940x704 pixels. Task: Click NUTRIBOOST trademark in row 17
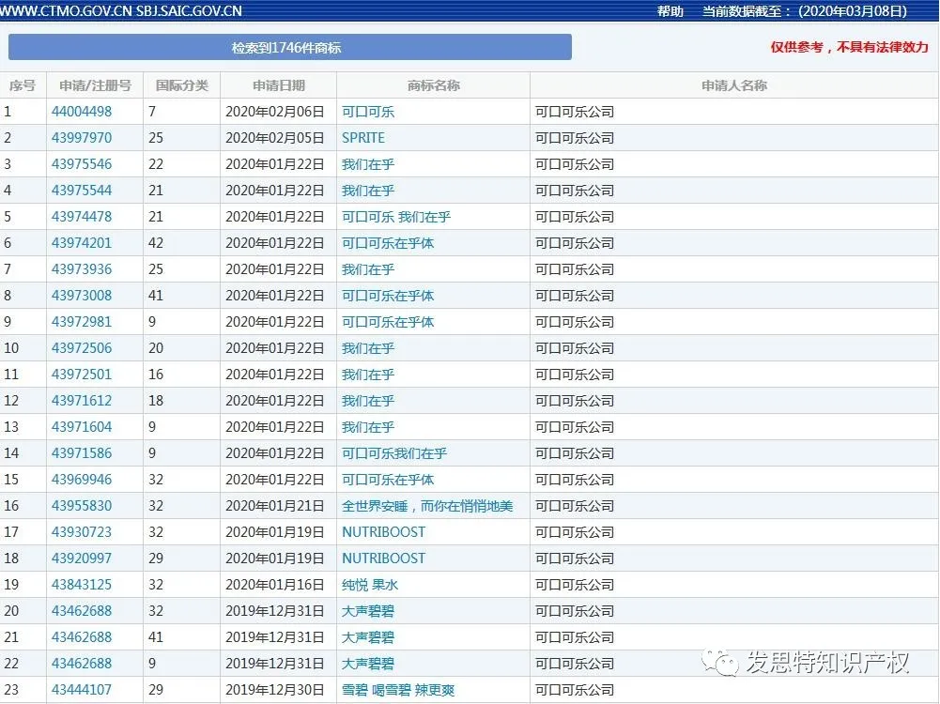pos(383,532)
